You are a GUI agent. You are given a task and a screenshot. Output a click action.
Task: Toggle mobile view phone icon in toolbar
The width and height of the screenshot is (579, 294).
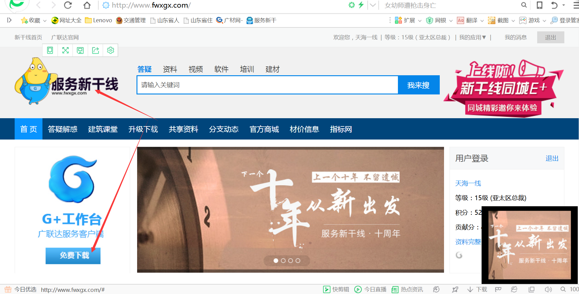(x=540, y=5)
